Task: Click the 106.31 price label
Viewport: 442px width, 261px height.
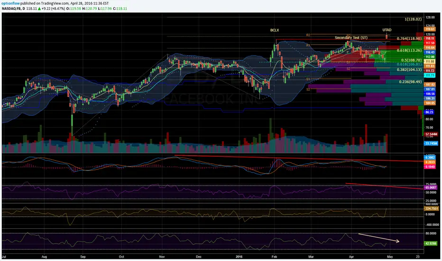Action: (430, 99)
